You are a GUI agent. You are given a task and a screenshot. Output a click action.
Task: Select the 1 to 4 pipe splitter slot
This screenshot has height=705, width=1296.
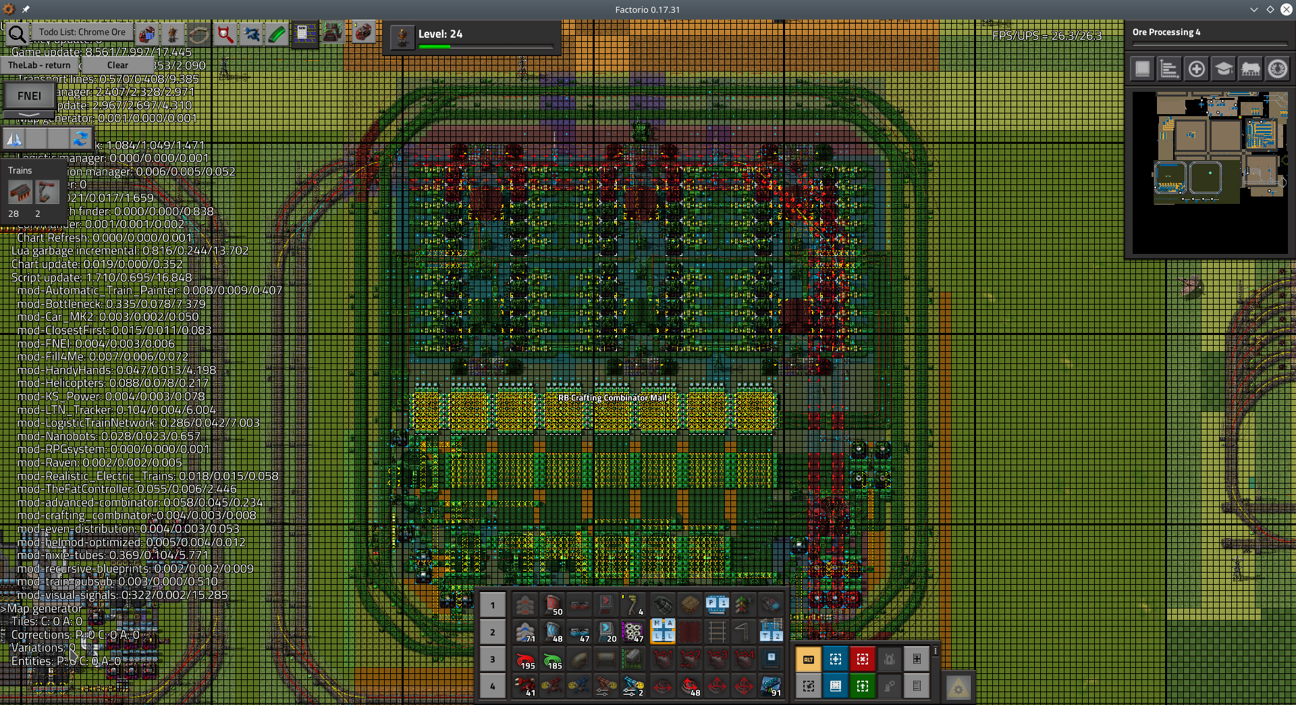744,659
